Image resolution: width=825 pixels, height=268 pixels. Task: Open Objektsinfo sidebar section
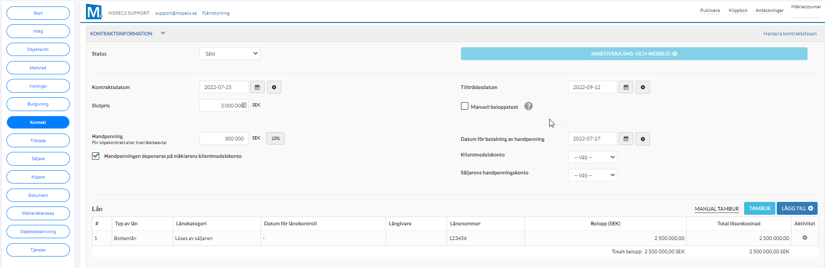[38, 50]
